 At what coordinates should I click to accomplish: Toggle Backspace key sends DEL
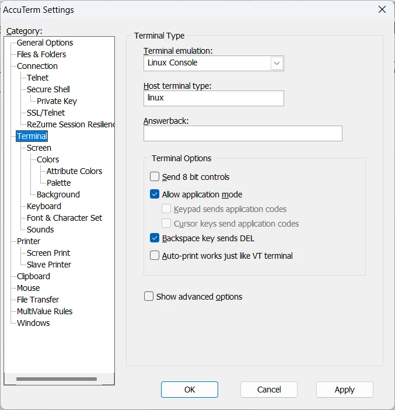[155, 238]
